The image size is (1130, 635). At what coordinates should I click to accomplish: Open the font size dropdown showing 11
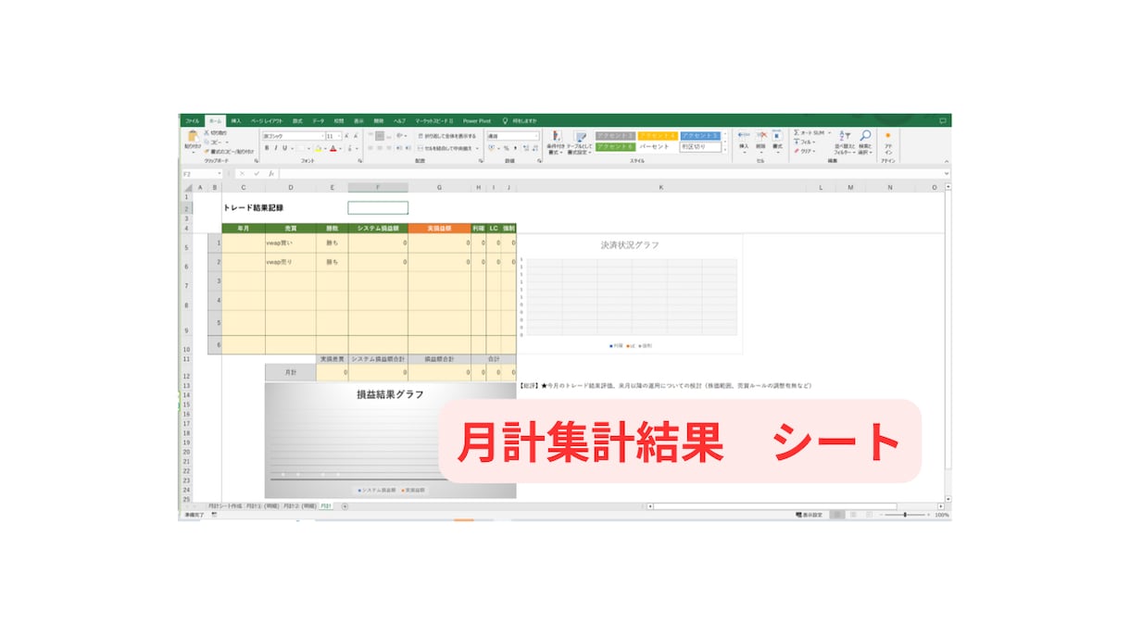(339, 136)
